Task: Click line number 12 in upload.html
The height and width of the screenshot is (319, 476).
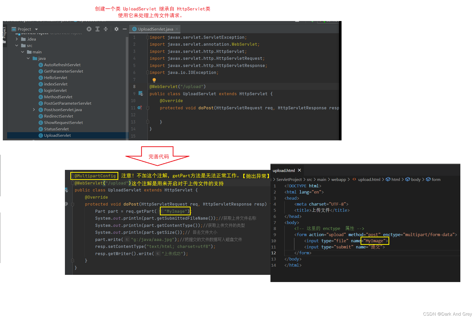Action: pos(274,253)
